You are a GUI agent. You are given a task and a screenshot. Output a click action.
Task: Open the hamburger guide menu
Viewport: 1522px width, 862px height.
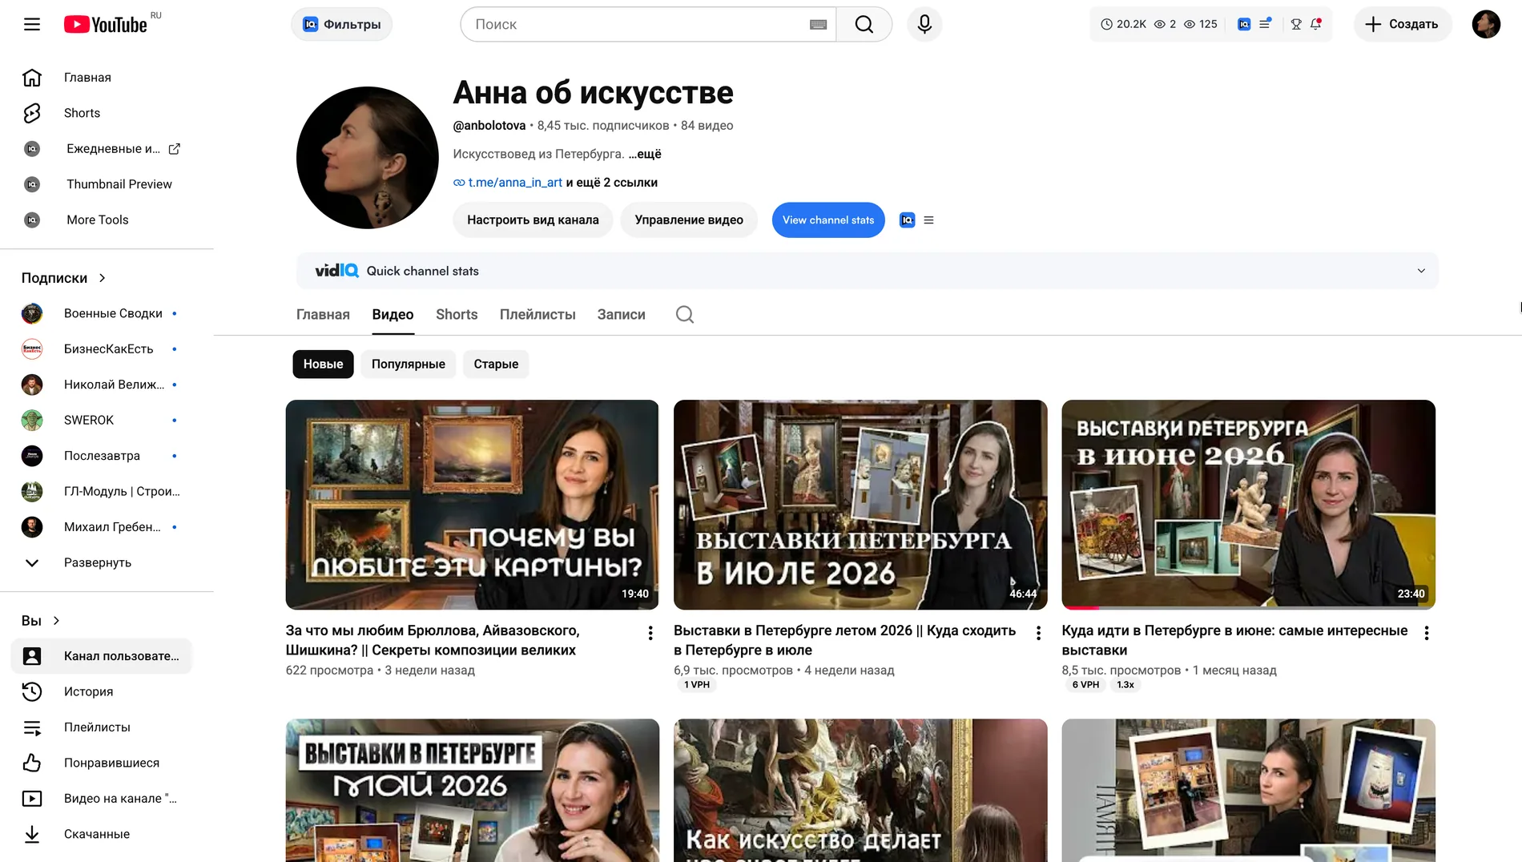pos(32,24)
